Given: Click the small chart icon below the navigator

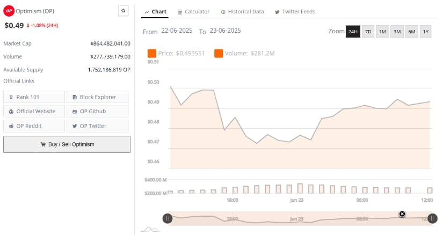Looking at the screenshot, I should [x=150, y=229].
